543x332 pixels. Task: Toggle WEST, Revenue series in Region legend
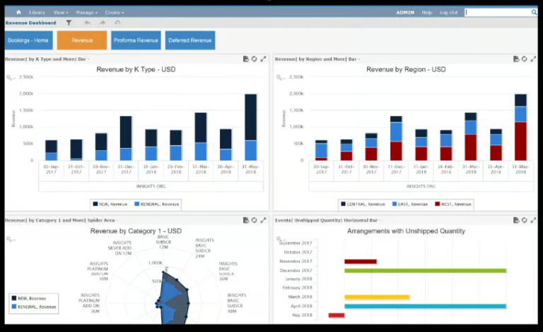(452, 204)
